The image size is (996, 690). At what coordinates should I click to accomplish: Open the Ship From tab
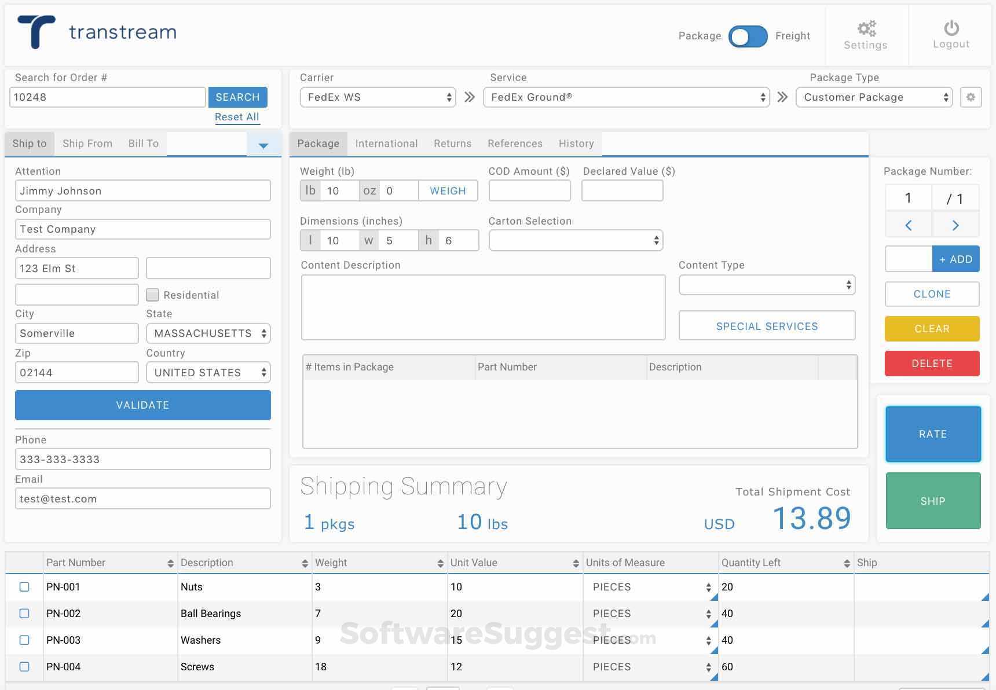(87, 144)
